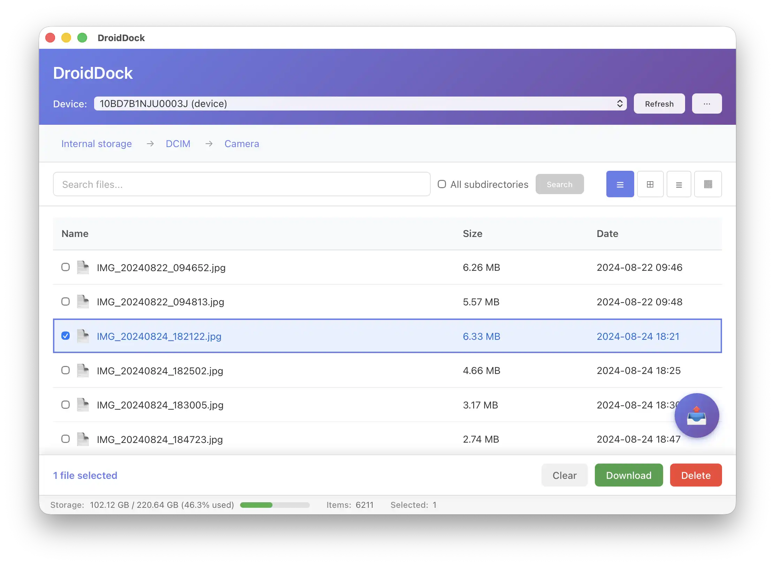Screen dimensions: 775x566
Task: Open the three-dots more options menu
Action: pyautogui.click(x=707, y=104)
